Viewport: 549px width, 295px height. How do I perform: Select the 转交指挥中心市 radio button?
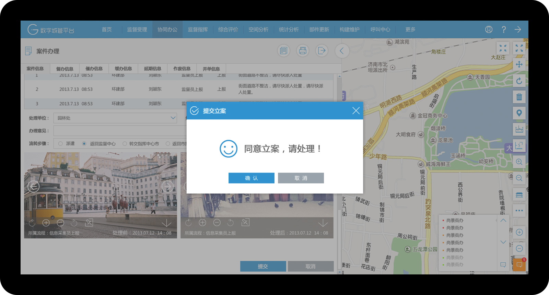125,144
